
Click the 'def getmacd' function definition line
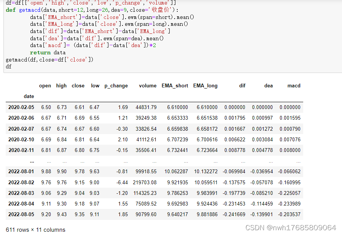(92, 10)
